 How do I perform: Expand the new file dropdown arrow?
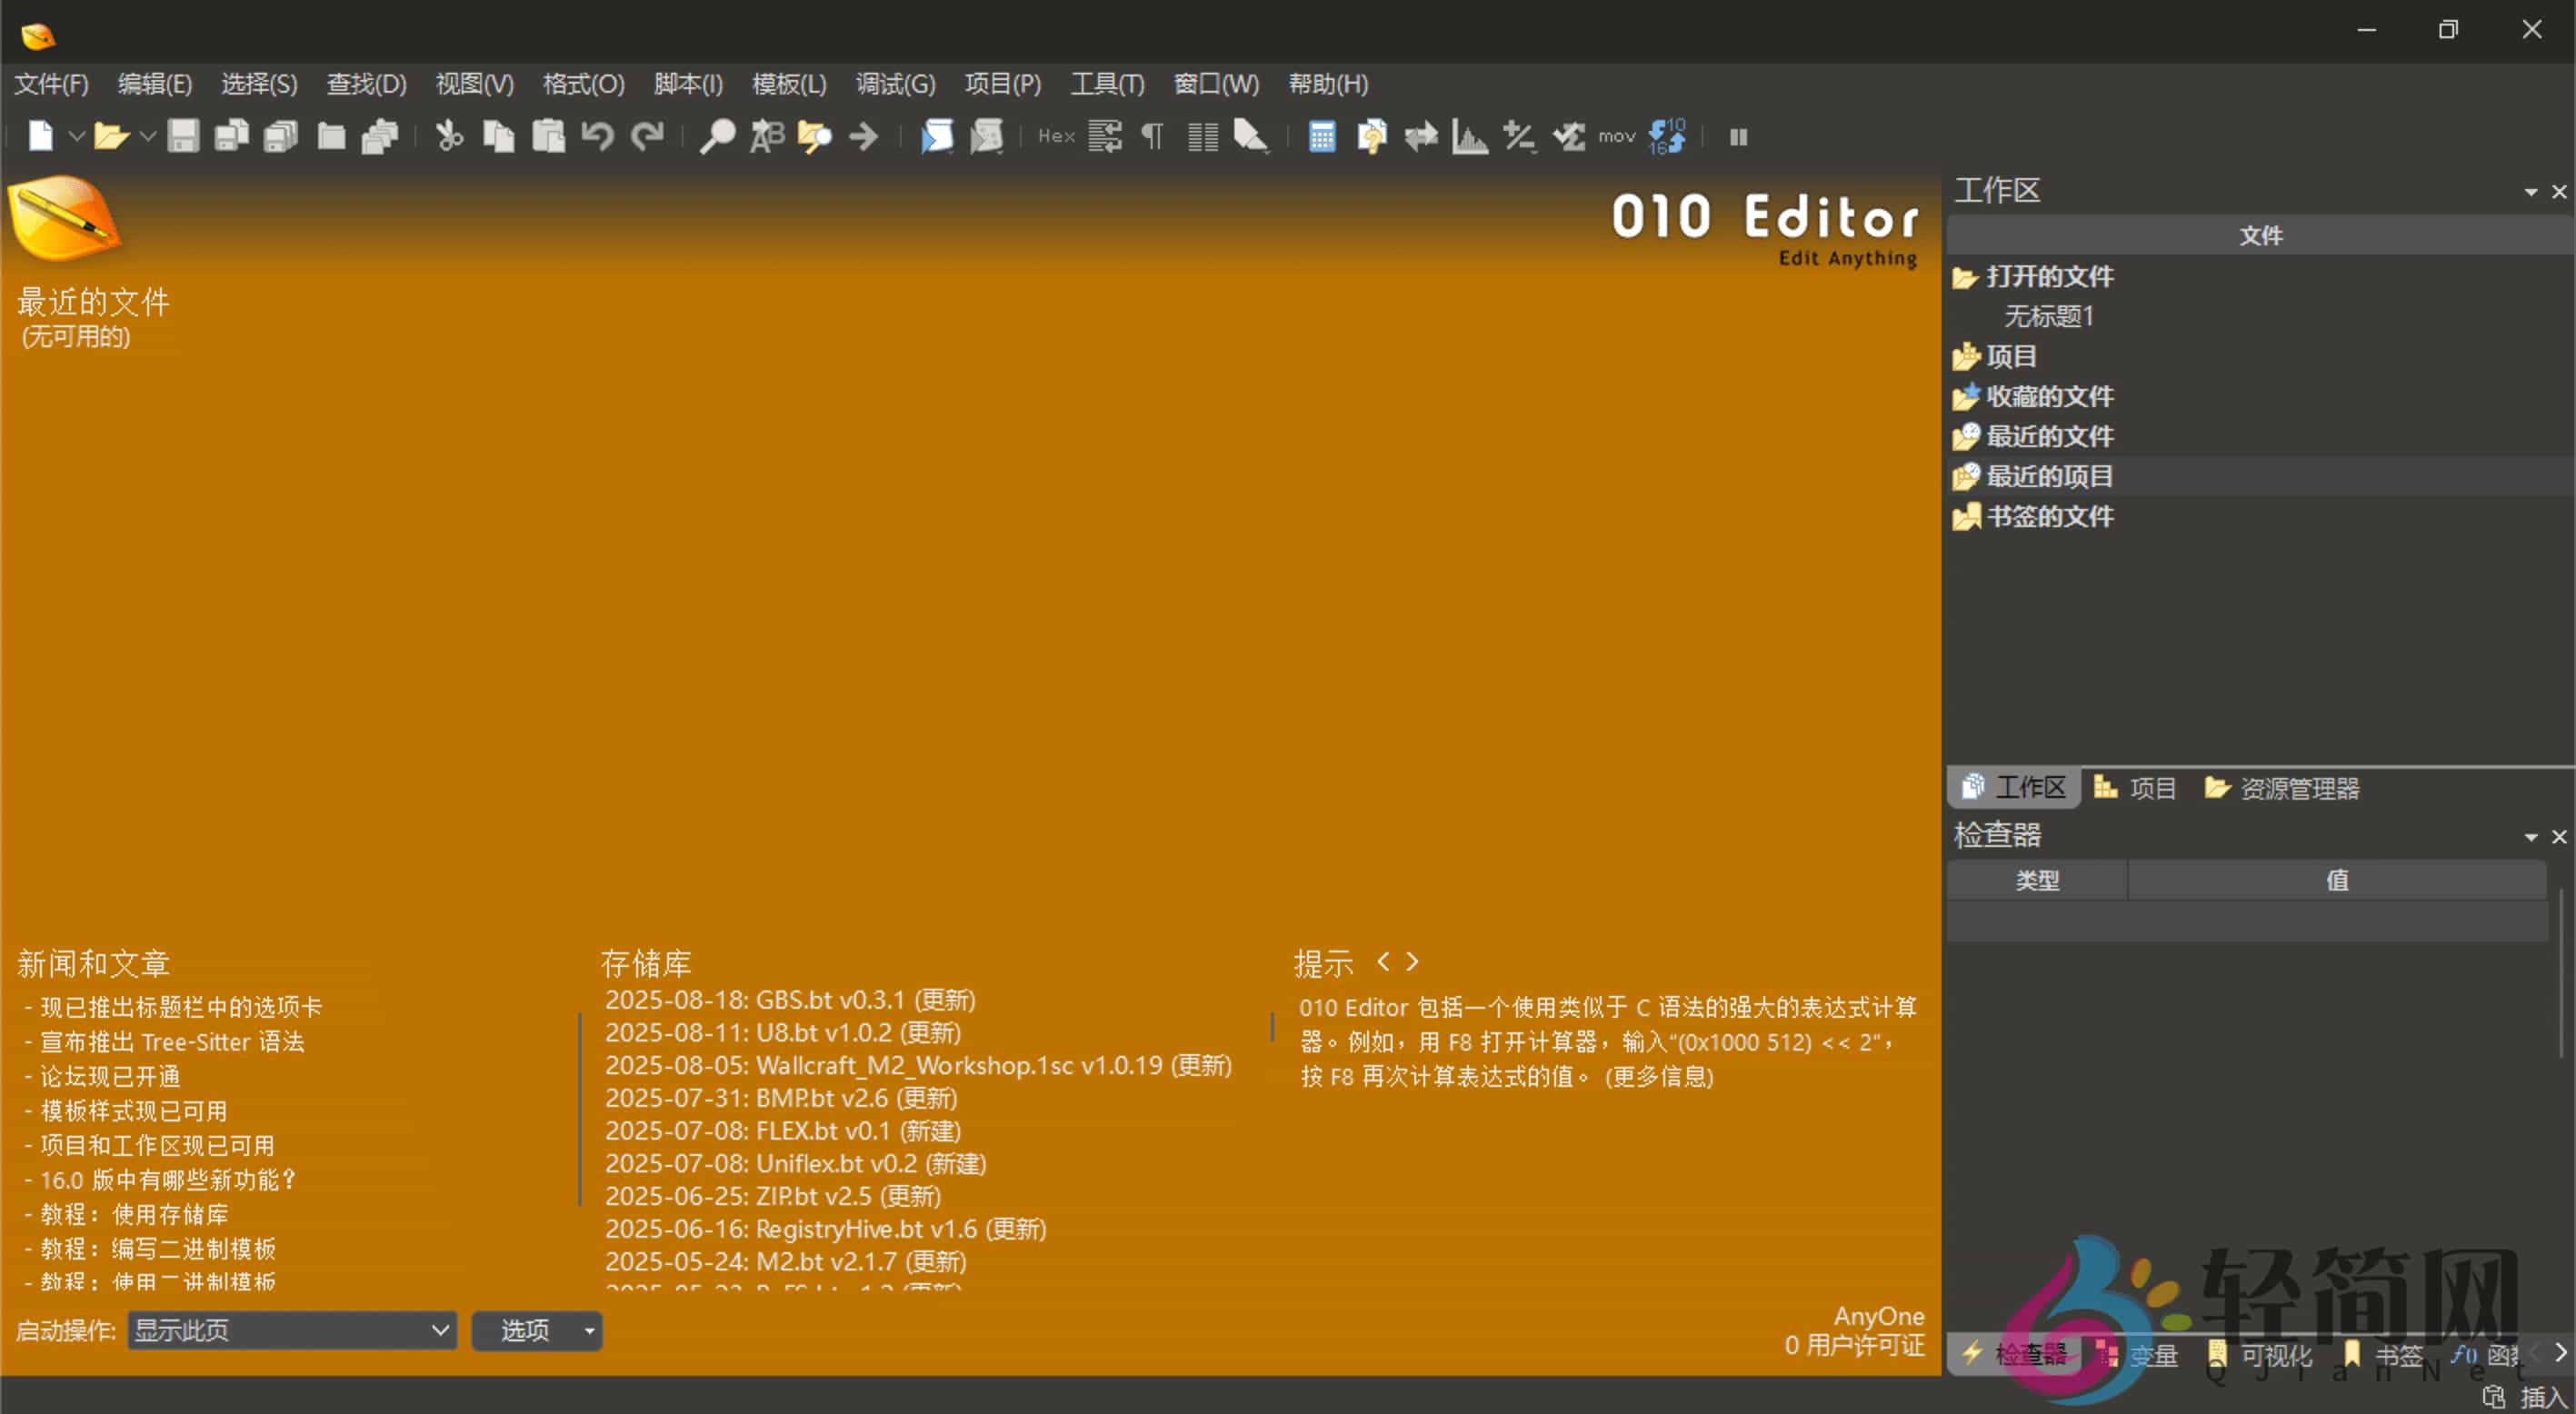tap(78, 136)
